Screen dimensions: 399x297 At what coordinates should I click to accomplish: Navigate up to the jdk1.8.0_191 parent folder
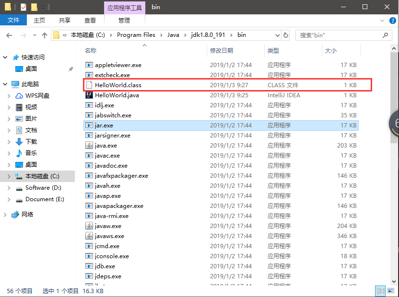coord(45,35)
